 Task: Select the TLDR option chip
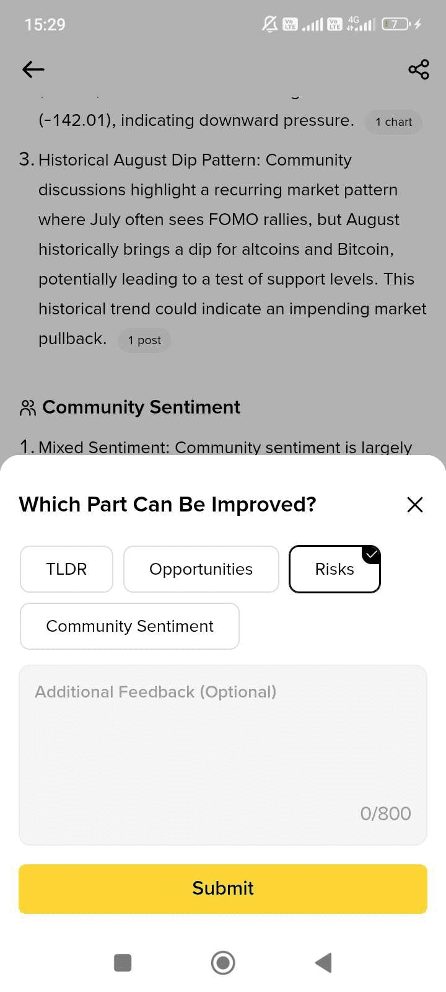point(66,569)
